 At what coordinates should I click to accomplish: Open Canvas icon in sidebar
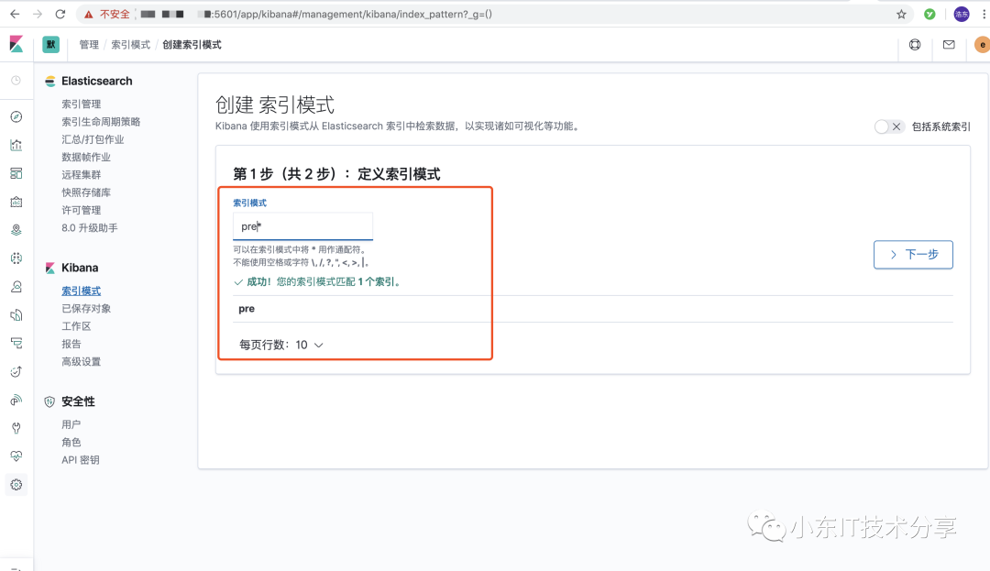pos(16,202)
